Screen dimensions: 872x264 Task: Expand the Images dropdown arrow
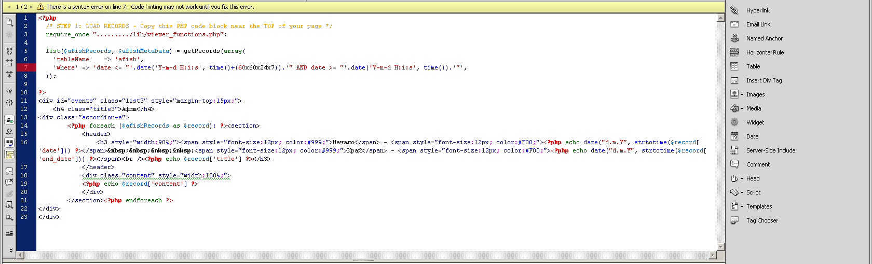pos(742,94)
